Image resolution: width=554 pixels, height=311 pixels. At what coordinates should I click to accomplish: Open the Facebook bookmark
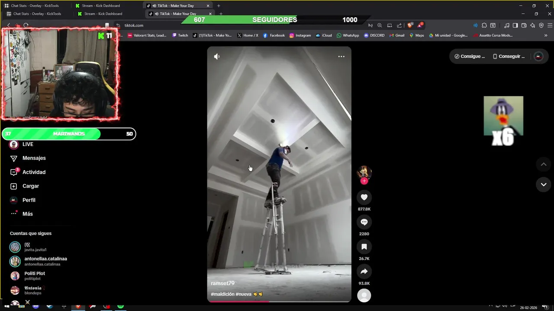click(x=274, y=35)
